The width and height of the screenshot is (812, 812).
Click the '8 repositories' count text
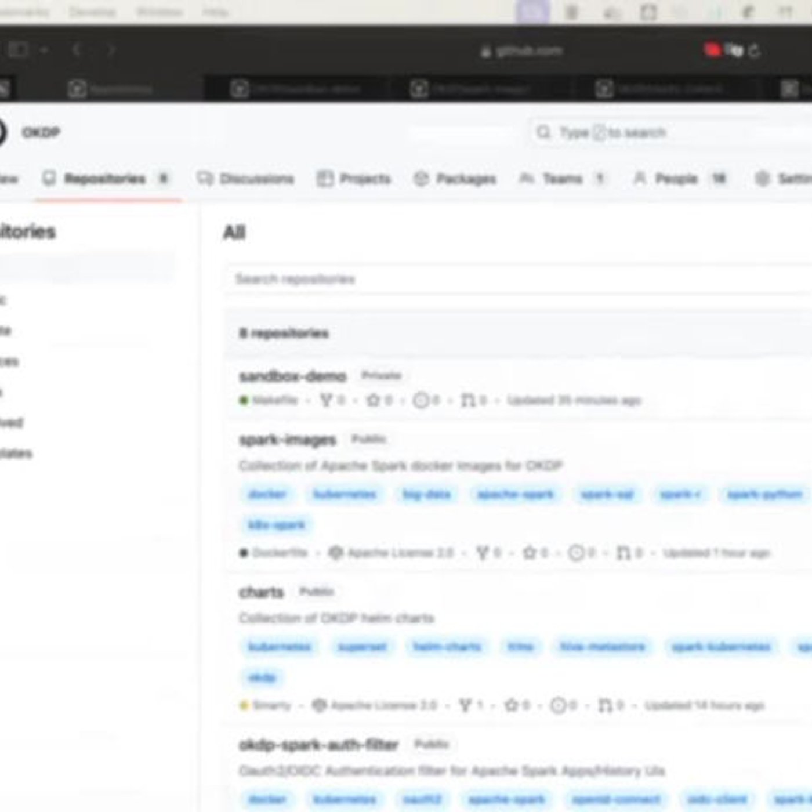[x=284, y=333]
